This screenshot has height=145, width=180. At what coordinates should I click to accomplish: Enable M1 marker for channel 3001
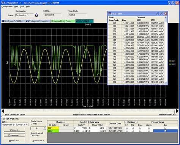(x=127, y=128)
